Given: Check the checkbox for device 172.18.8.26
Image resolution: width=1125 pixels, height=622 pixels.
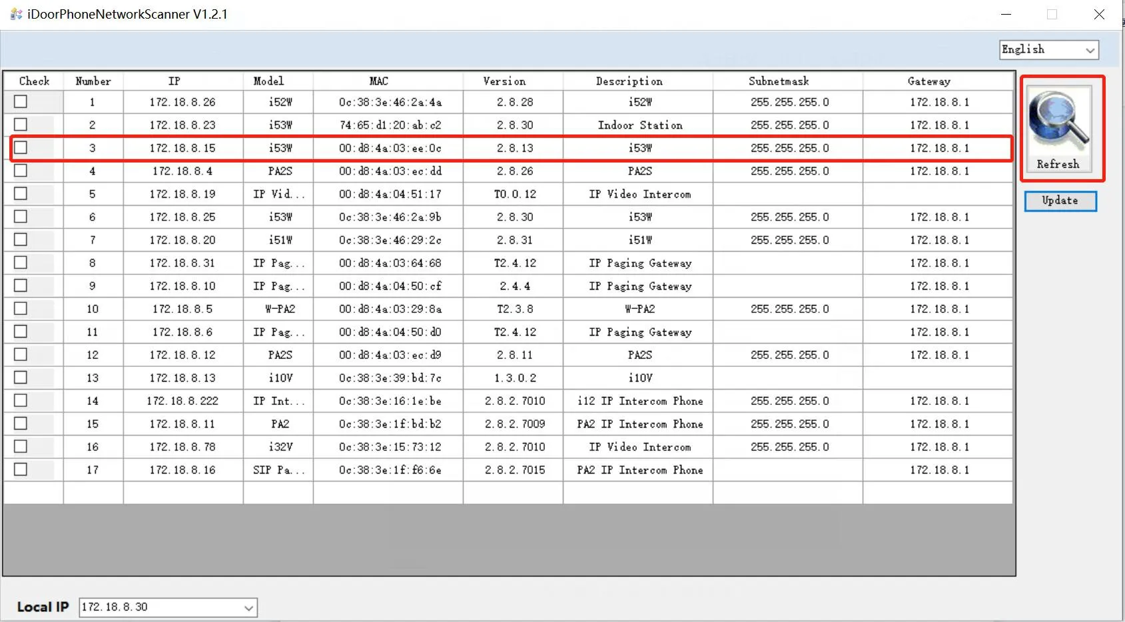Looking at the screenshot, I should pyautogui.click(x=21, y=101).
